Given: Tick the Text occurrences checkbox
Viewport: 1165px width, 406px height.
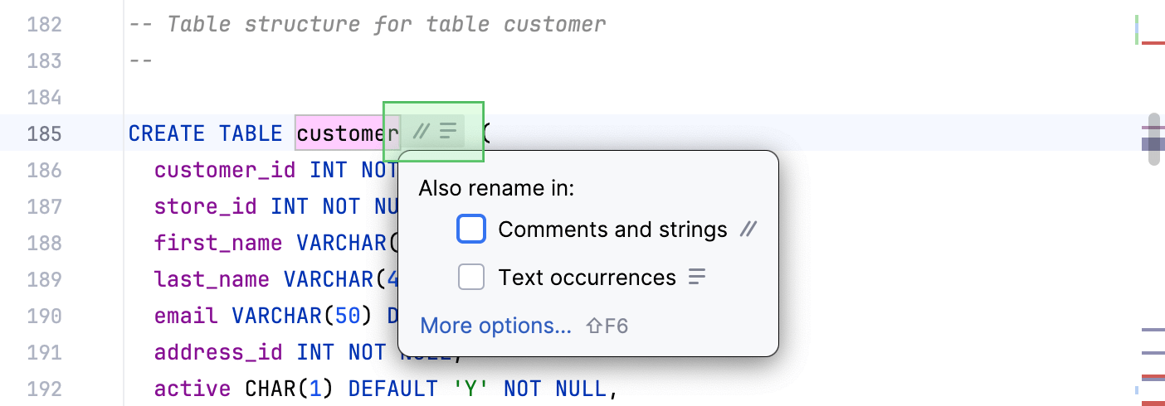Looking at the screenshot, I should [471, 278].
